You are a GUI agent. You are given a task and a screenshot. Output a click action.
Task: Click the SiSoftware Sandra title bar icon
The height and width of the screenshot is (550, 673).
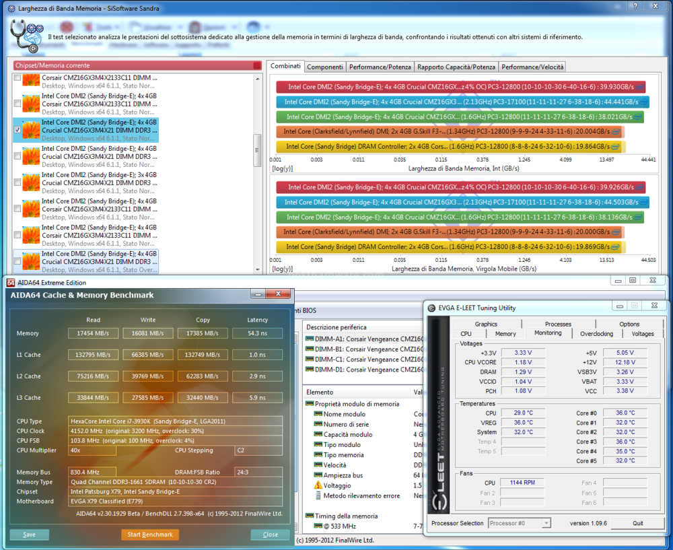click(11, 8)
